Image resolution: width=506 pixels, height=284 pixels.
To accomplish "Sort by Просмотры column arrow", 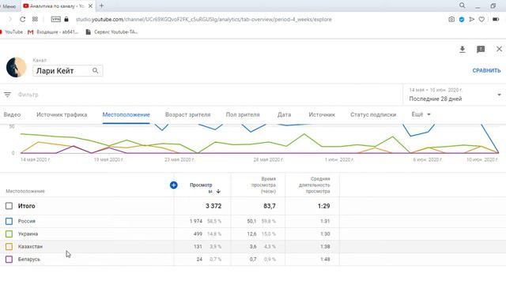I will coord(218,191).
